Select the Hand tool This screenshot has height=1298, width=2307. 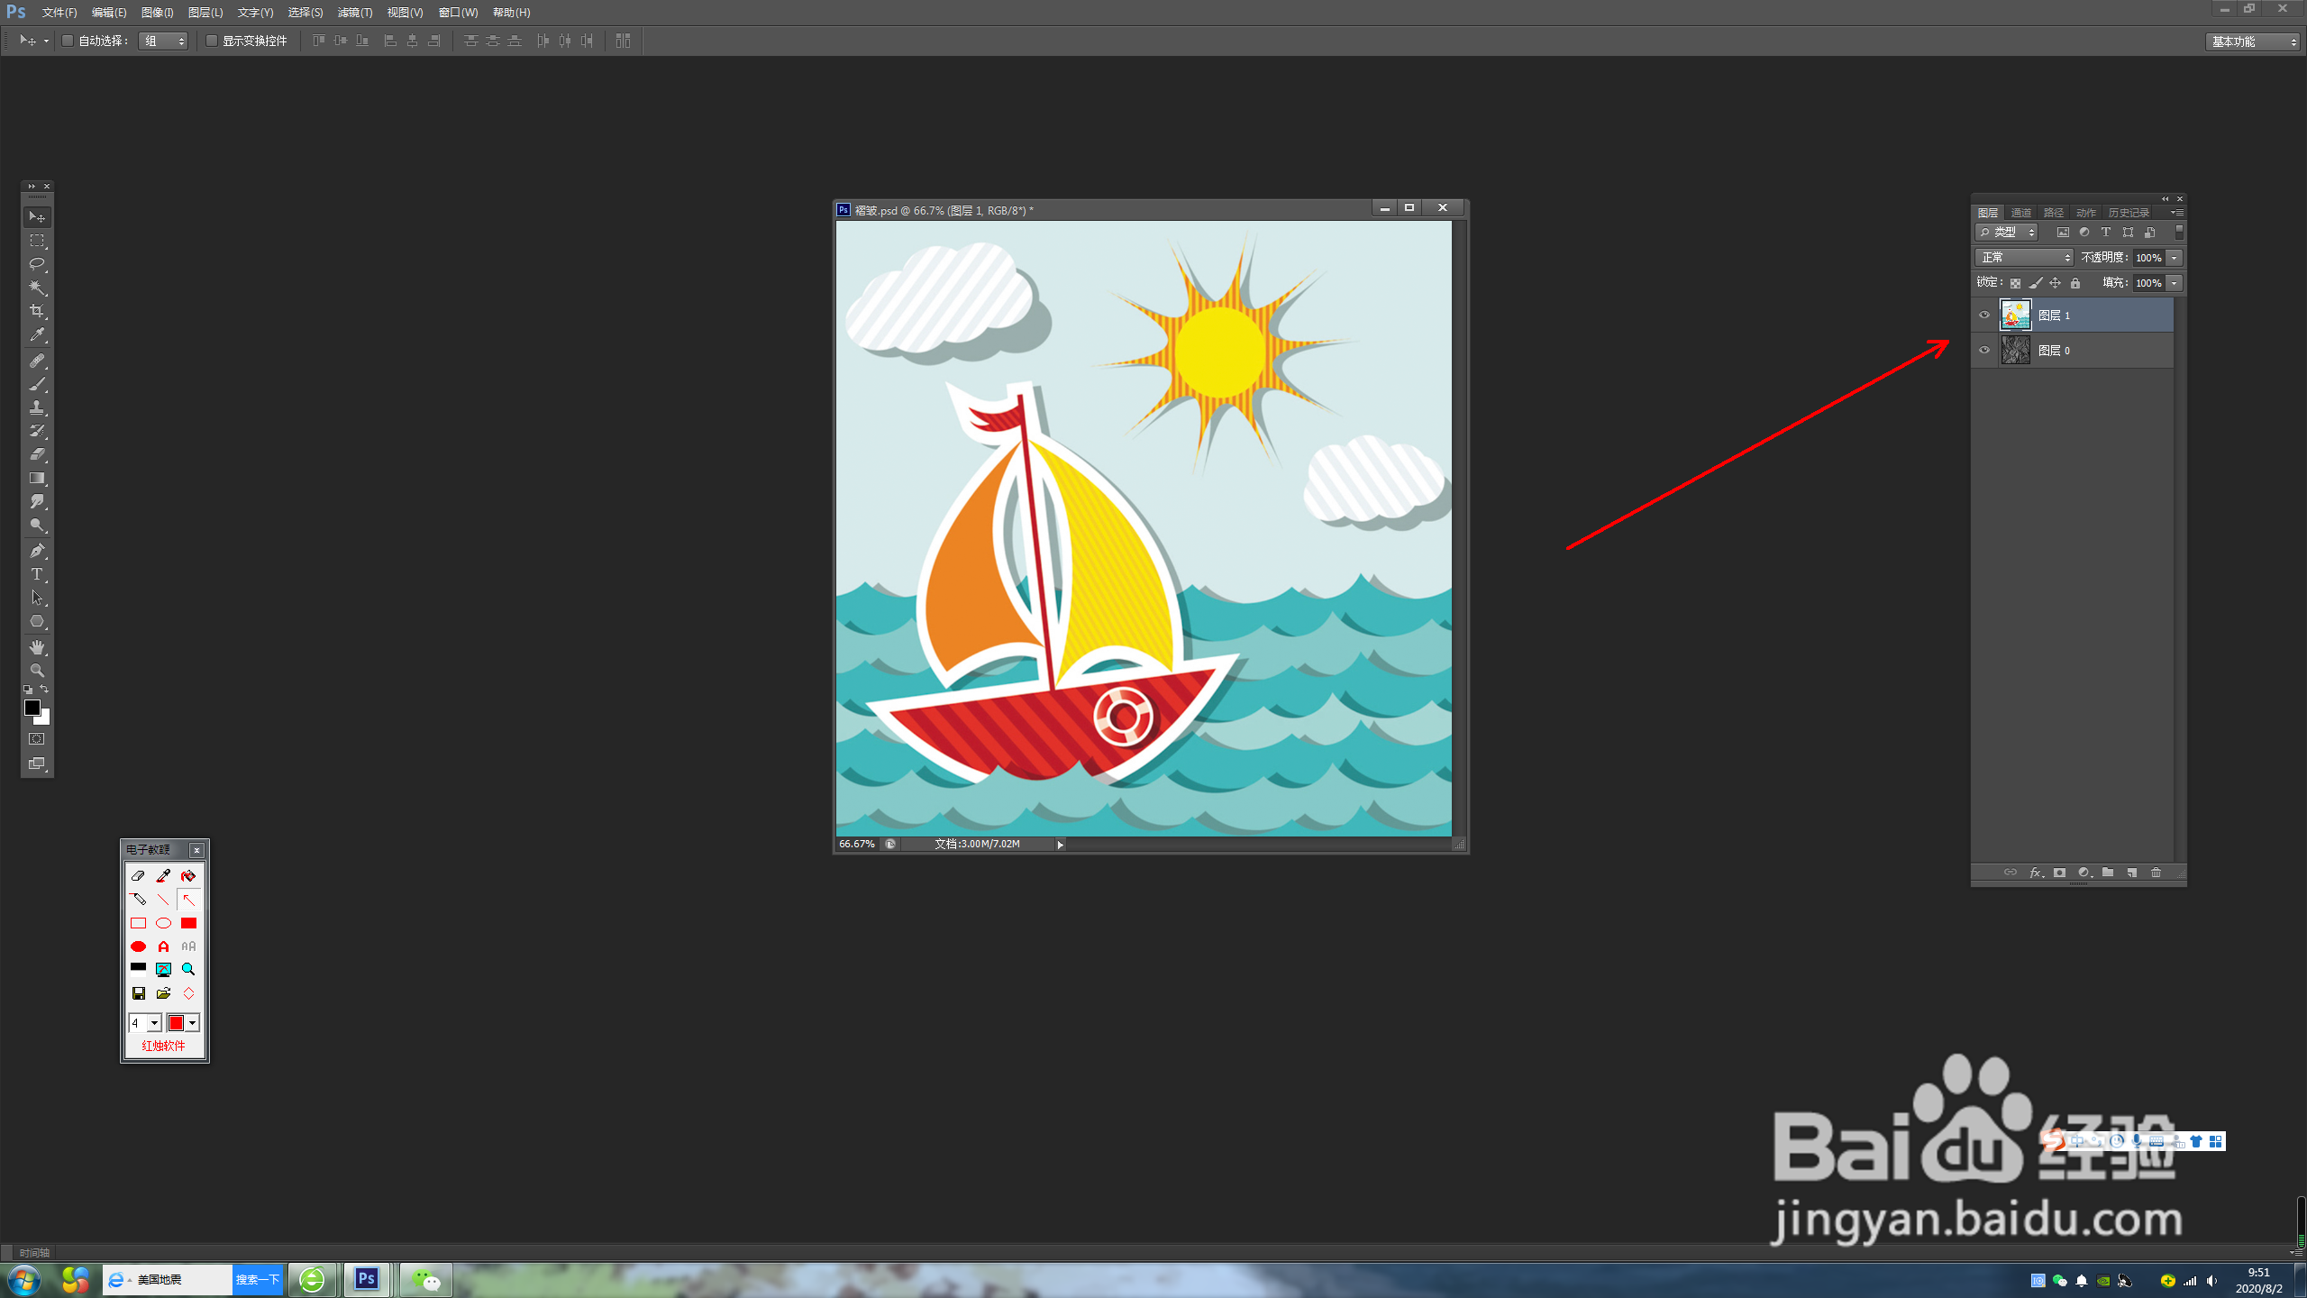[x=37, y=647]
